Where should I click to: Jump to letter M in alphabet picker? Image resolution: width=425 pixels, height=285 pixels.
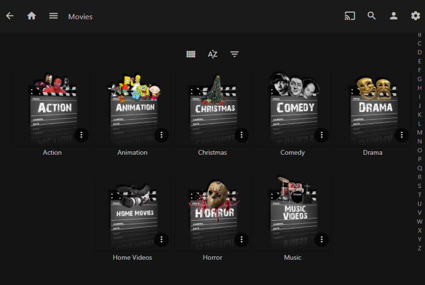[x=419, y=132]
